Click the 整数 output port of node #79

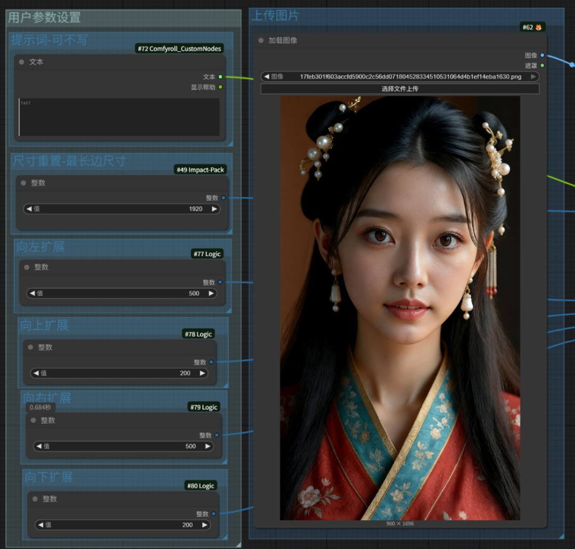[217, 435]
